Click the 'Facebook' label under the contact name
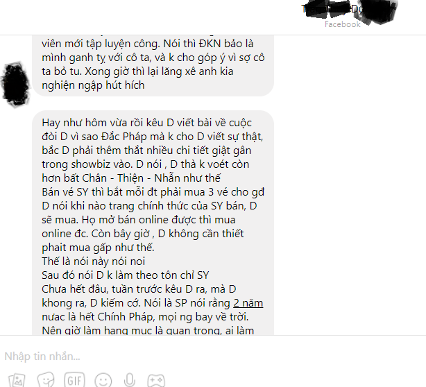 coord(342,24)
